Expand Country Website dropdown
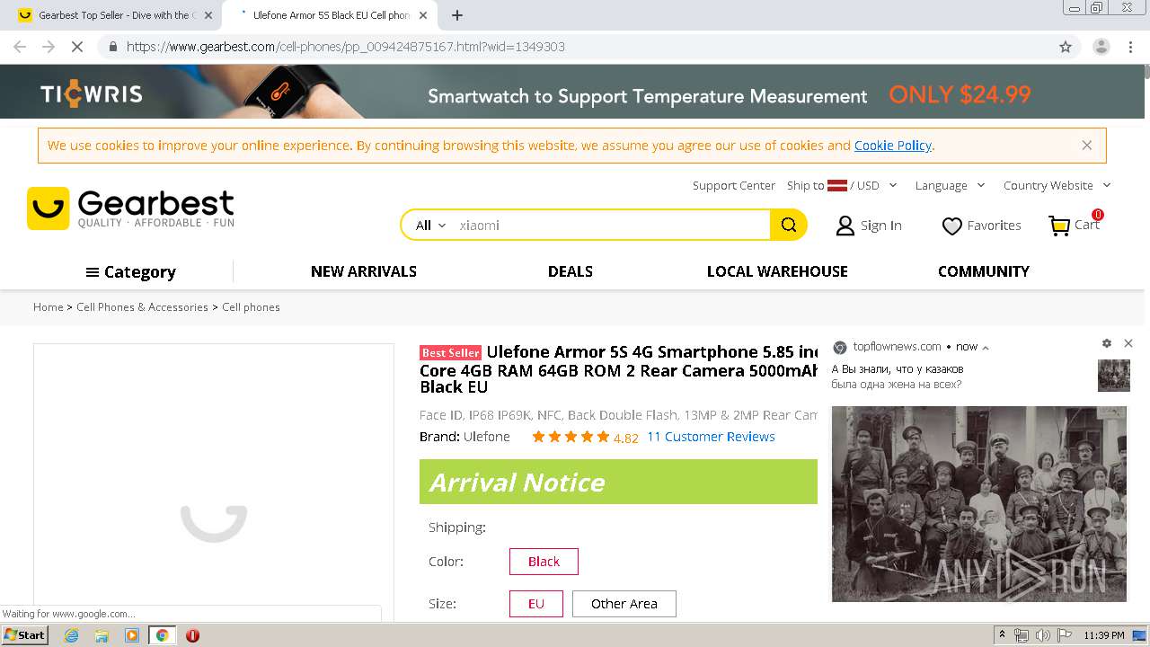Viewport: 1150px width, 647px height. click(1057, 185)
